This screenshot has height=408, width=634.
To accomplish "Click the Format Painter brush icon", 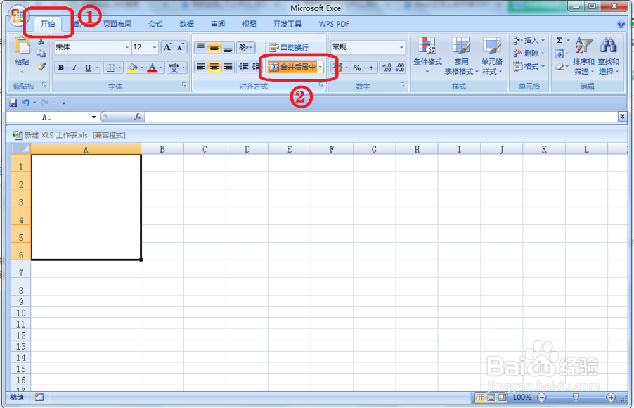I will click(41, 67).
